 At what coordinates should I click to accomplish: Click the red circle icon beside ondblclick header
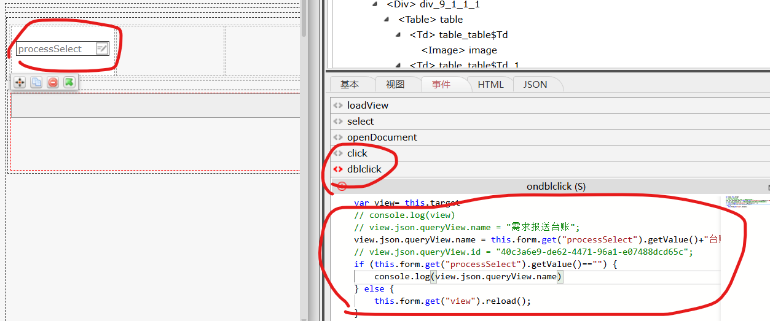pyautogui.click(x=342, y=187)
